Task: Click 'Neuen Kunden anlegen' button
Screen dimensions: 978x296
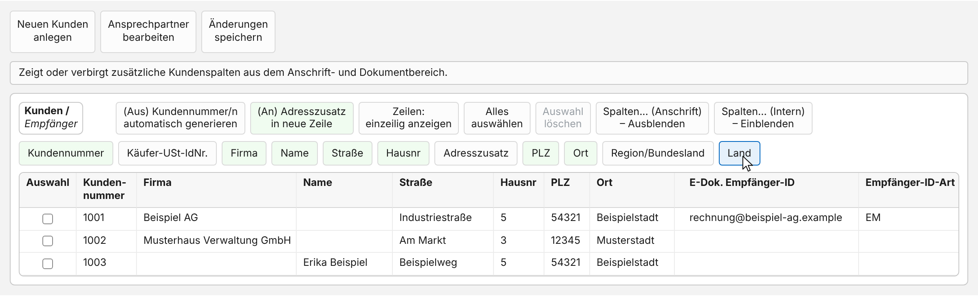Action: click(53, 31)
